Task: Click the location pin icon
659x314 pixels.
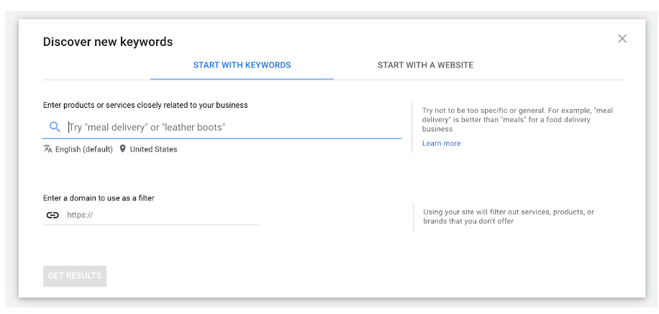Action: pos(122,149)
